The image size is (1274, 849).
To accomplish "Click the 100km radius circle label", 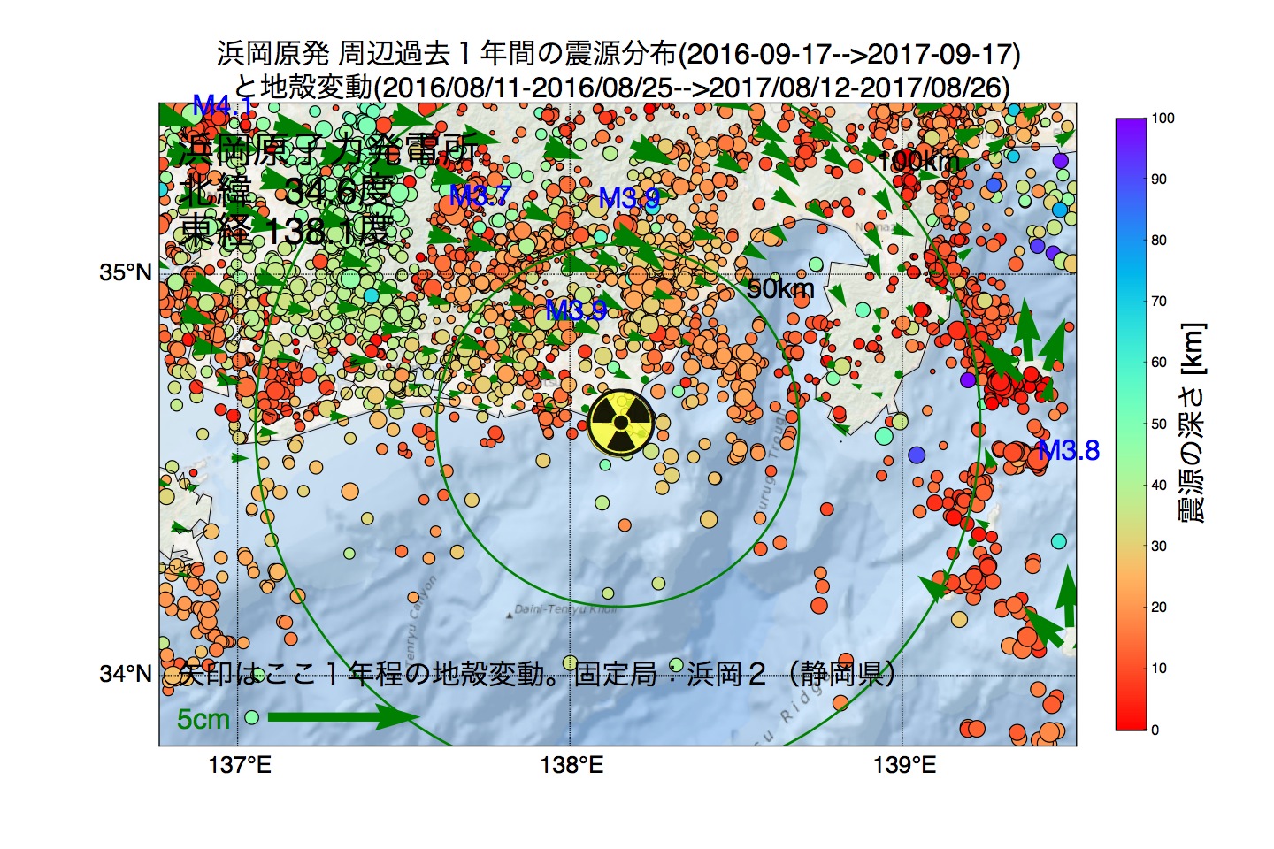I will tap(920, 162).
